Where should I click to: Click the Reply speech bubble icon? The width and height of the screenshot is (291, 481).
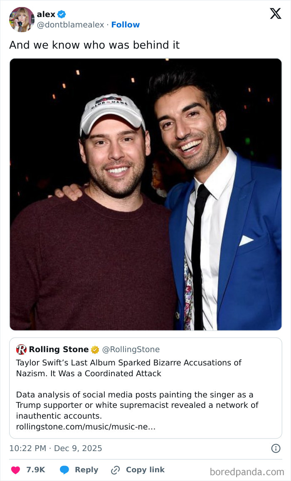64,470
